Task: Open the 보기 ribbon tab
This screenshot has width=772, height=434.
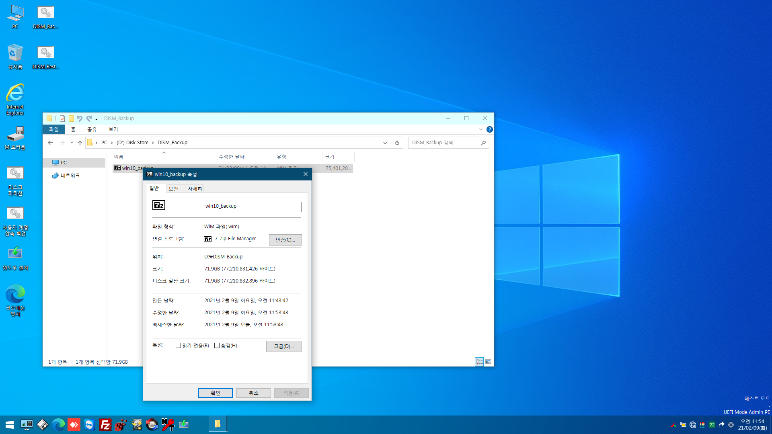Action: pos(113,129)
